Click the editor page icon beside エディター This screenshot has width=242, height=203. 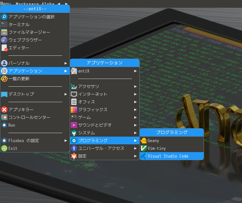click(4, 48)
